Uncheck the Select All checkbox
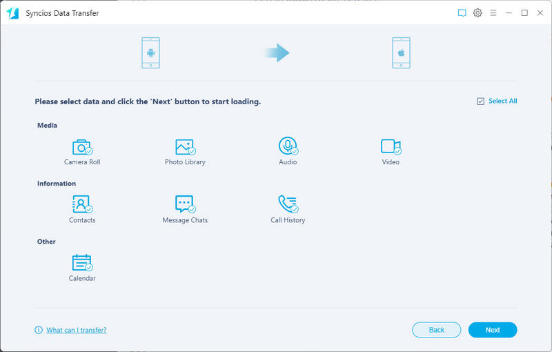552x352 pixels. pyautogui.click(x=480, y=101)
